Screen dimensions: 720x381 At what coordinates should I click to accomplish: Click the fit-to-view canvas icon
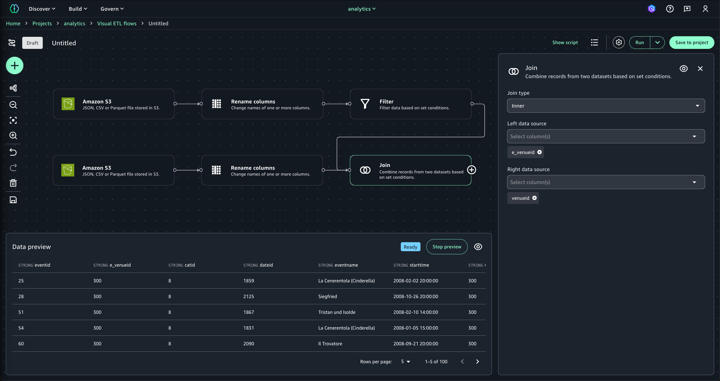point(13,120)
